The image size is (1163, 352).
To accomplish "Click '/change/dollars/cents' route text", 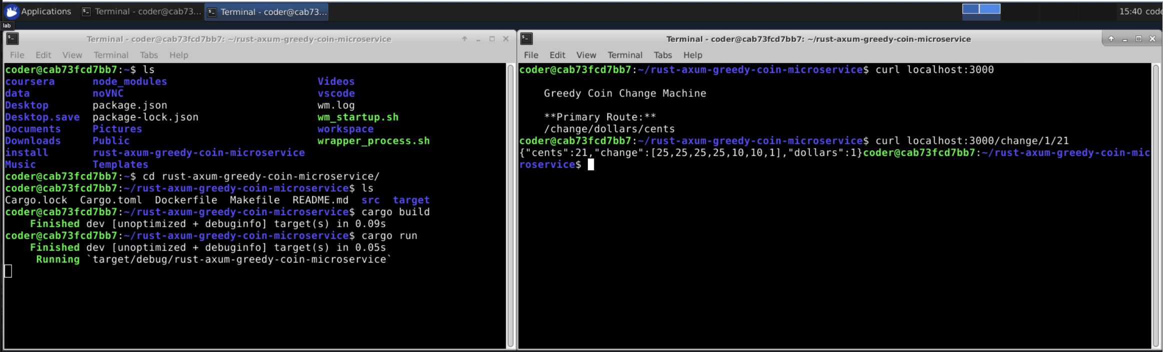I will [609, 129].
